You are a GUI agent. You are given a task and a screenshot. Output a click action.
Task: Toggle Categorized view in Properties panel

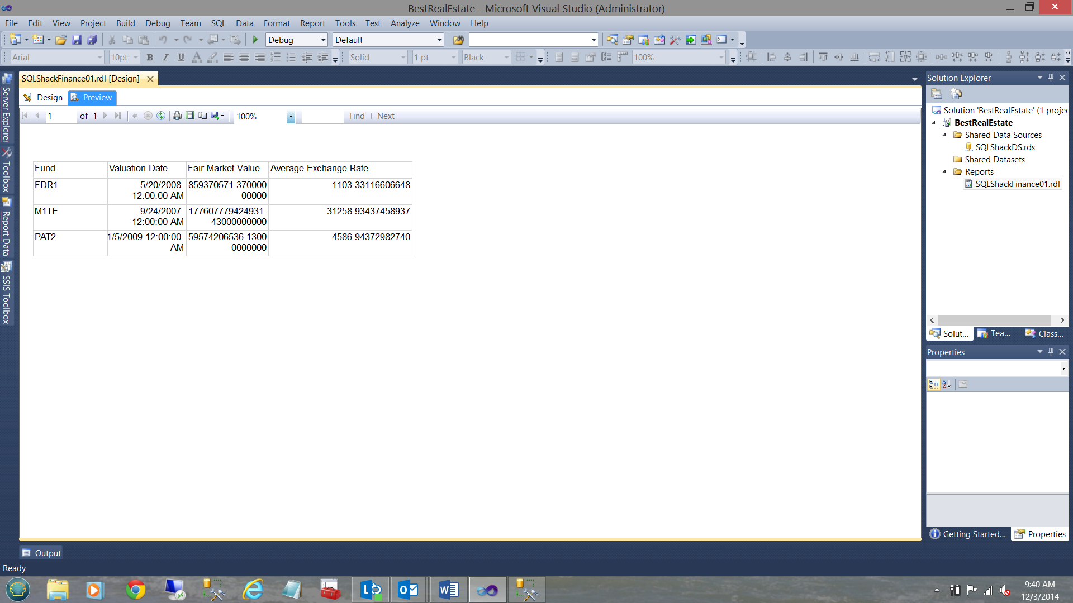point(933,384)
